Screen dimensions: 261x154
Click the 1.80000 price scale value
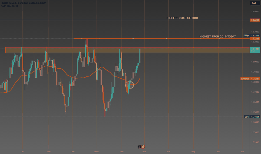255,62
